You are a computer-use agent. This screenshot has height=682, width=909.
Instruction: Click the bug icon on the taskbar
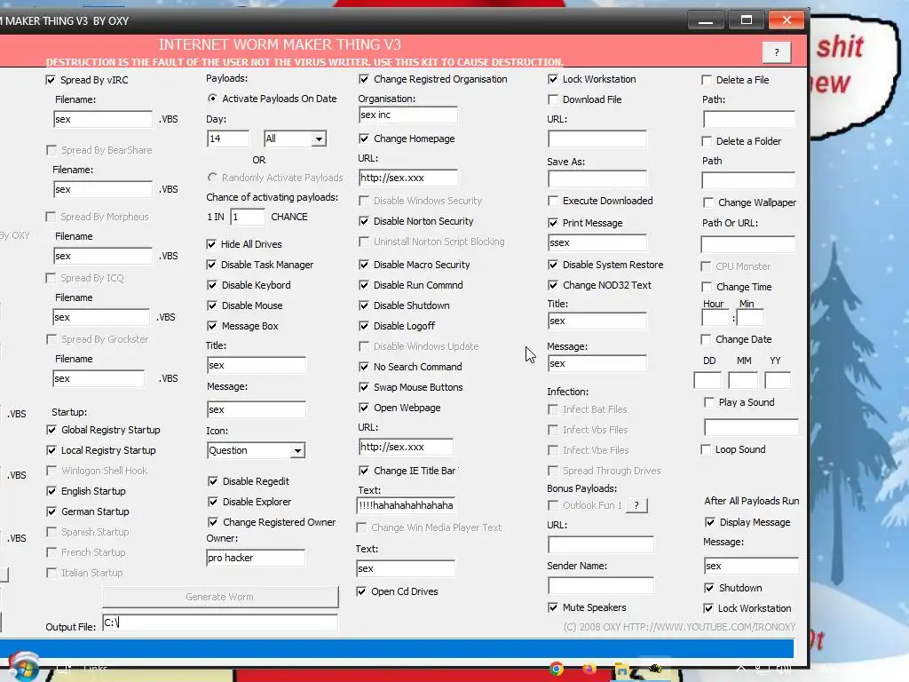point(655,668)
